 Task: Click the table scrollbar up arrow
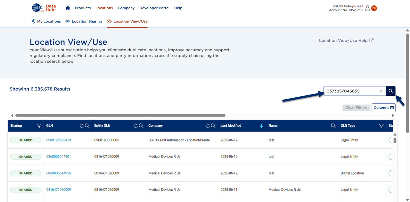pyautogui.click(x=395, y=134)
